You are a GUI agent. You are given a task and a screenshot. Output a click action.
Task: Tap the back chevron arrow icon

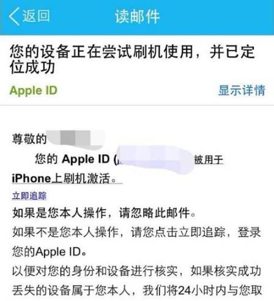coord(14,17)
